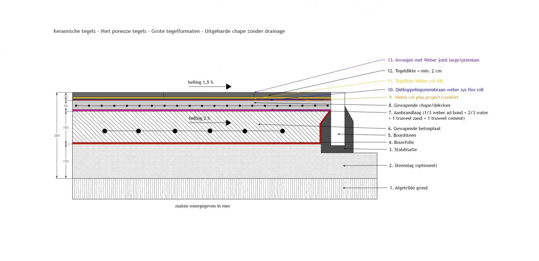Screen dimensions: 539x261
Task: Click the diagram title starting 'Keramische tegels'
Action: pyautogui.click(x=169, y=31)
